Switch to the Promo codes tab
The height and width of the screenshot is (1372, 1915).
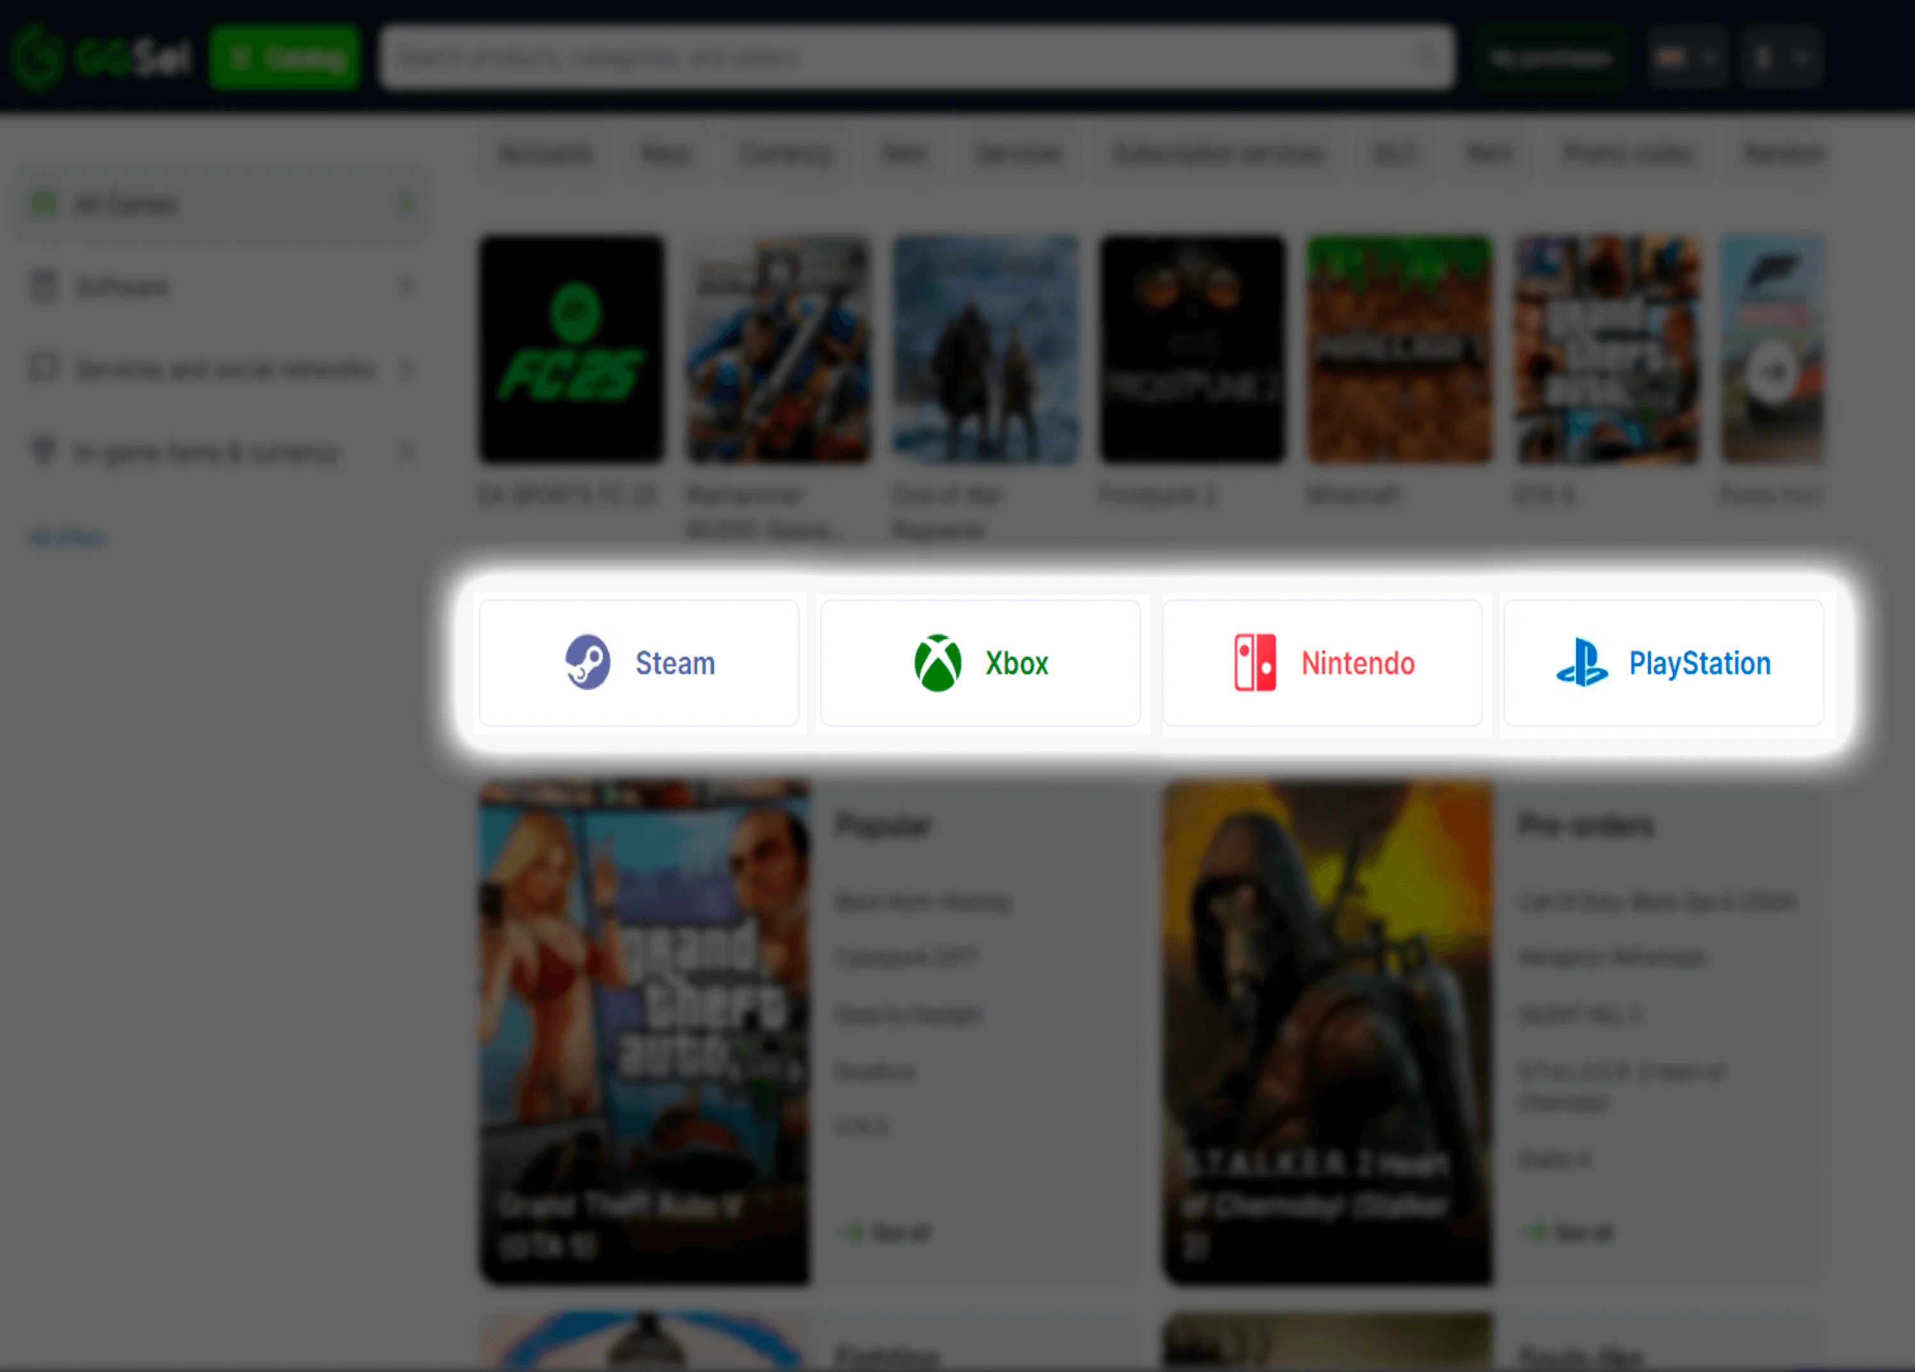(1628, 154)
